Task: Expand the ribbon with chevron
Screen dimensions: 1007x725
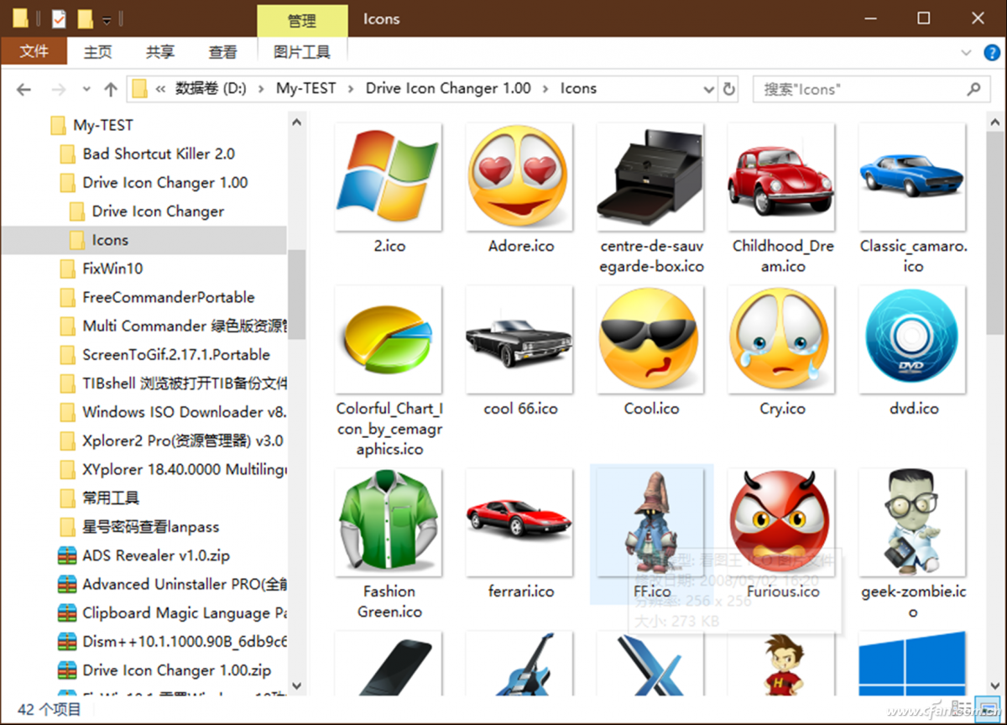Action: coord(967,52)
